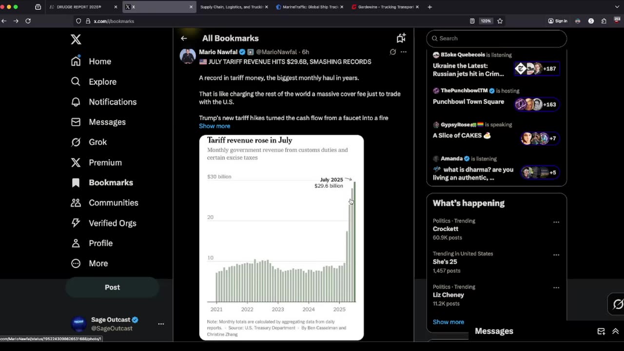
Task: Click the Grok icon on Mario Nawfal's post
Action: (x=393, y=52)
